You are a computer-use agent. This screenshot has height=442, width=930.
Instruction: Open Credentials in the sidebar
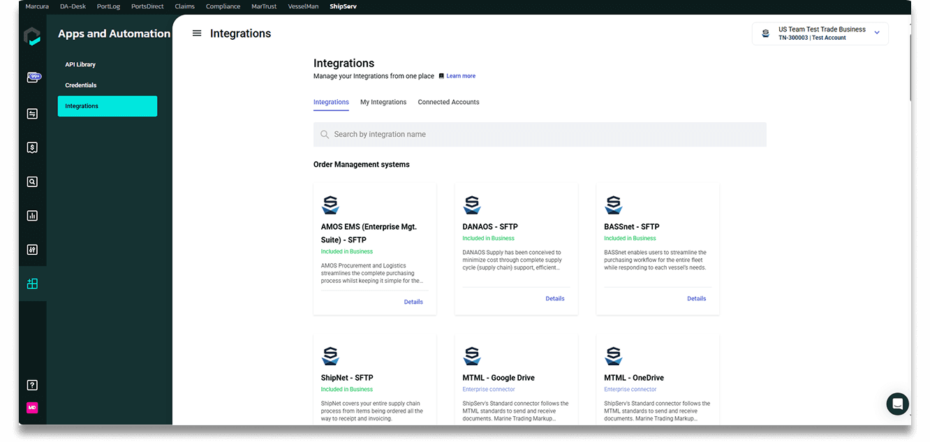[x=81, y=85]
